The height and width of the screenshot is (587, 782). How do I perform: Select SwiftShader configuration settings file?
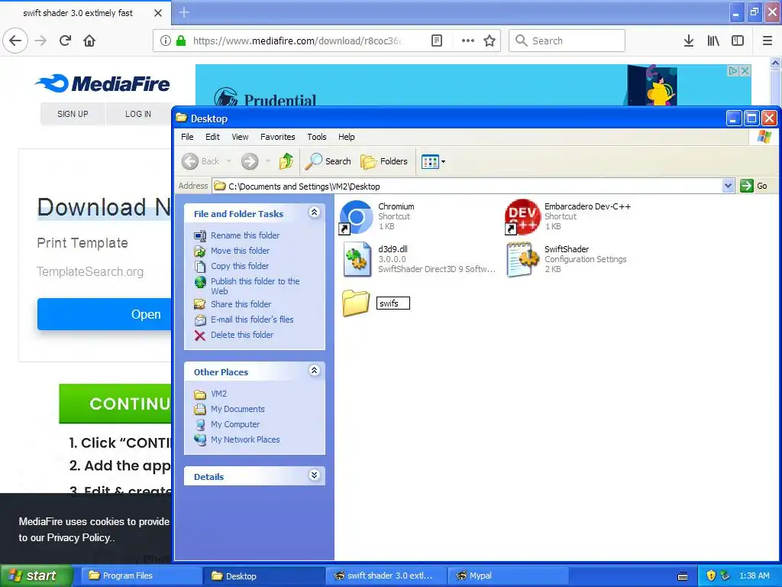click(x=522, y=259)
